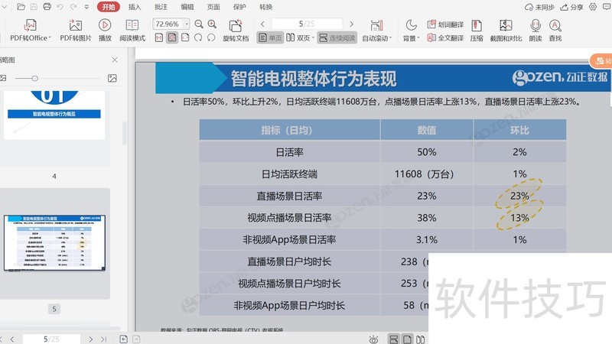Enter 阅读模式 reading mode
The image size is (612, 344).
(x=132, y=31)
